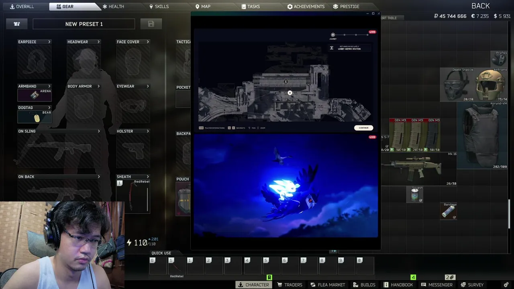514x289 pixels.
Task: Select the ProFlex item in stash
Action: coord(499,59)
